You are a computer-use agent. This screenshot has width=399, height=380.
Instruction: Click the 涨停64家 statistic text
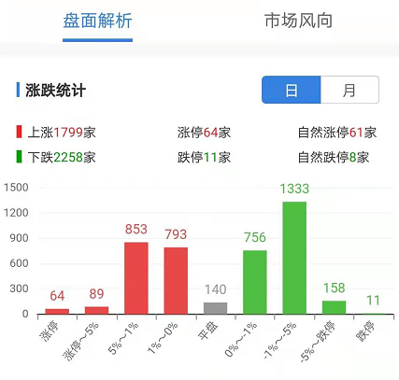tap(205, 133)
